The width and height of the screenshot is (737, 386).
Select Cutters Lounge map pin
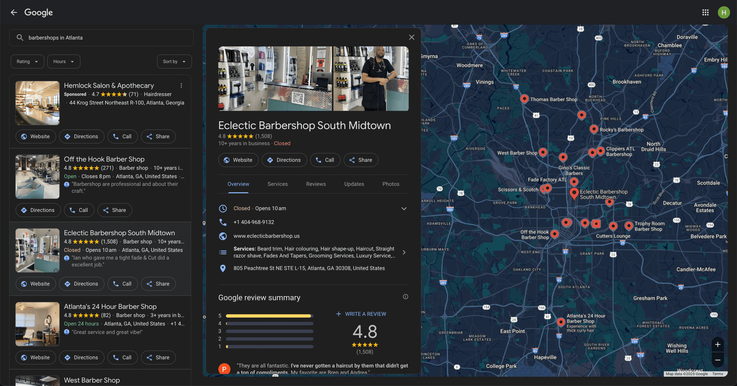(613, 226)
